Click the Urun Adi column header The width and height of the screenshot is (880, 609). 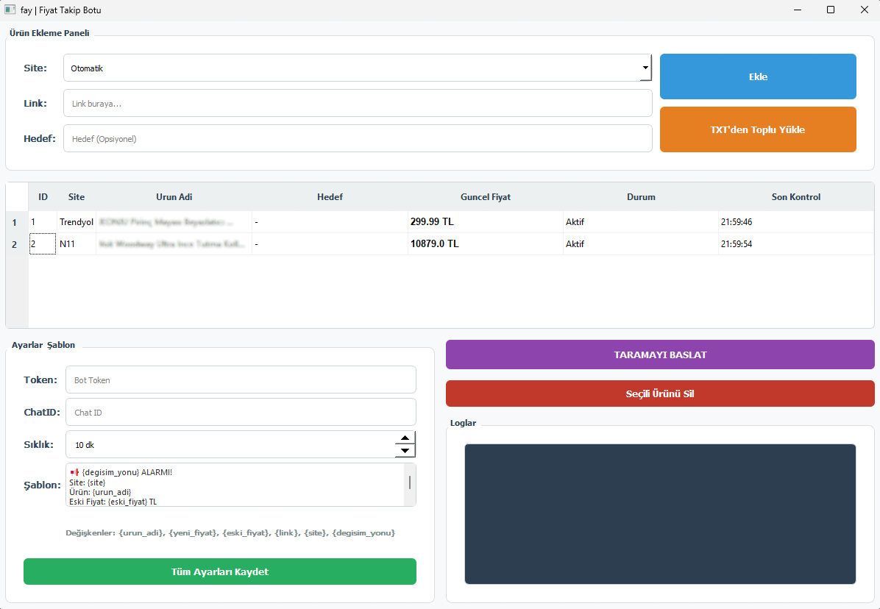[174, 197]
